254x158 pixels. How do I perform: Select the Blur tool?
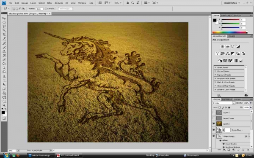(x=4, y=68)
